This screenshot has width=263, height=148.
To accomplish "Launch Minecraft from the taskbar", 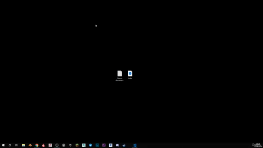I will (x=77, y=145).
